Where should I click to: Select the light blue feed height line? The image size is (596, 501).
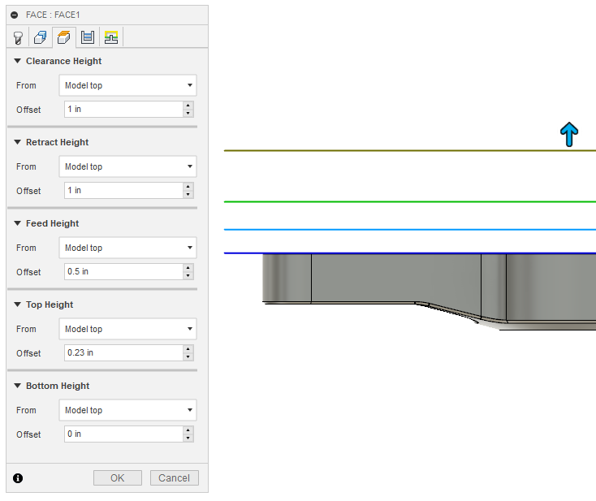click(410, 229)
